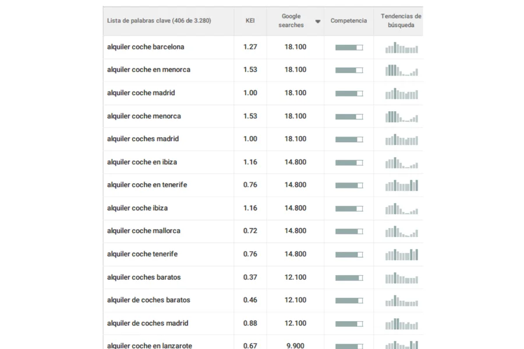Open trend sparkline for alquiler coche en tenerife
Viewport: 524px width, 349px height.
pos(401,186)
